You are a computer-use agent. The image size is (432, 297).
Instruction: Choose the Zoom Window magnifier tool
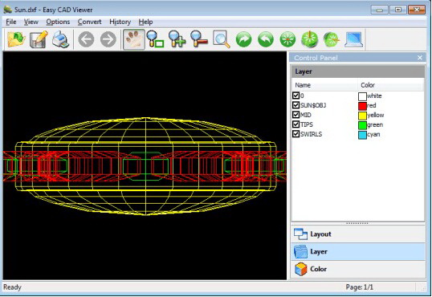pyautogui.click(x=156, y=39)
